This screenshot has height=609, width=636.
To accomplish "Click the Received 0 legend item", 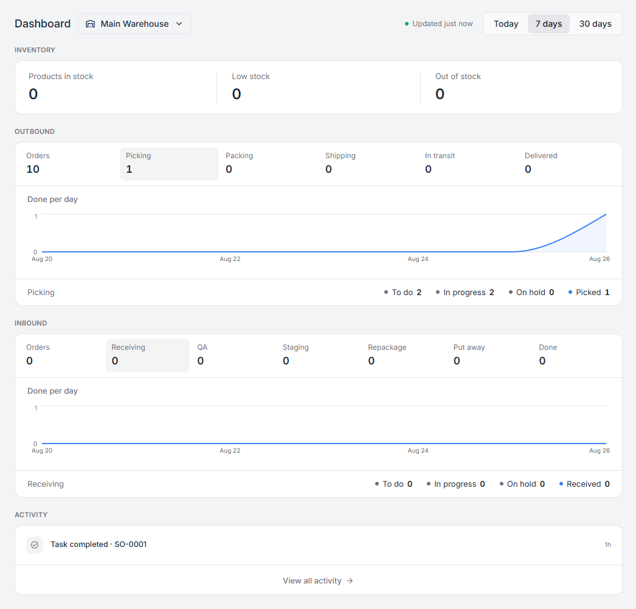I will pos(584,484).
